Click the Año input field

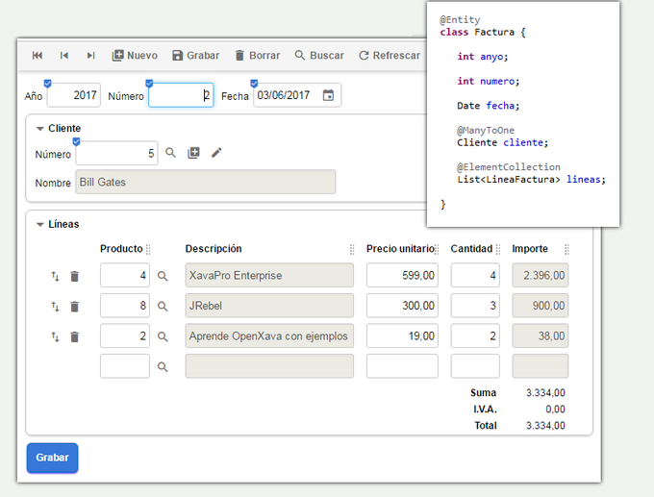coord(74,95)
